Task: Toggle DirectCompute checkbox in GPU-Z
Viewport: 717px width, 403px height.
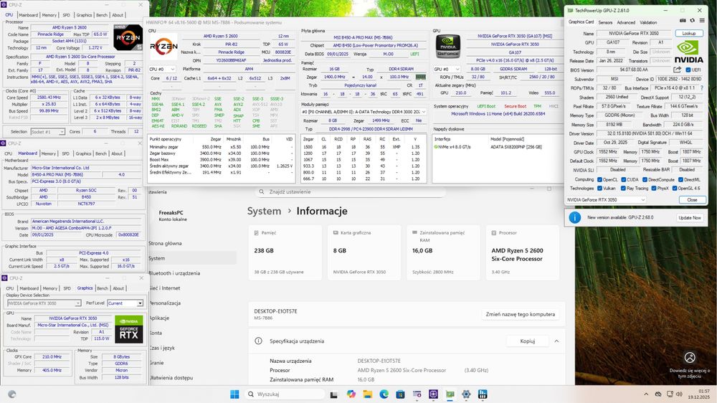Action: click(x=645, y=179)
